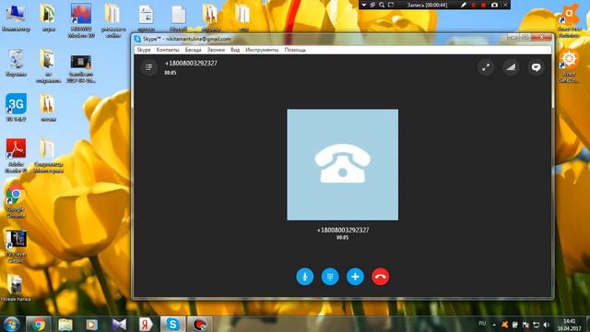Select the region-selection rectangle icon in recorder
This screenshot has width=590, height=332.
coord(391,5)
